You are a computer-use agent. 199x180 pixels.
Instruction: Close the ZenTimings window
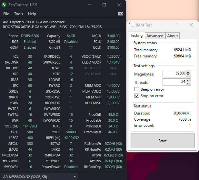(x=119, y=5)
